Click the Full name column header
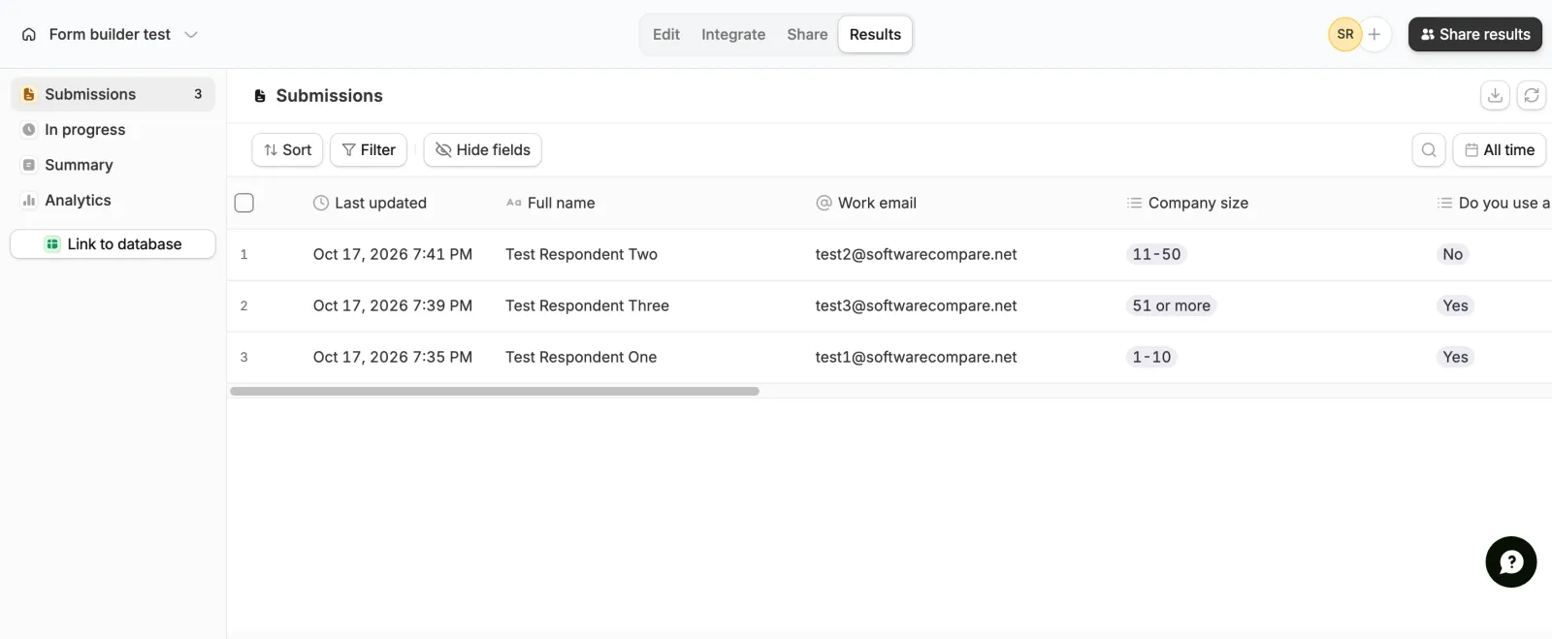 (550, 203)
